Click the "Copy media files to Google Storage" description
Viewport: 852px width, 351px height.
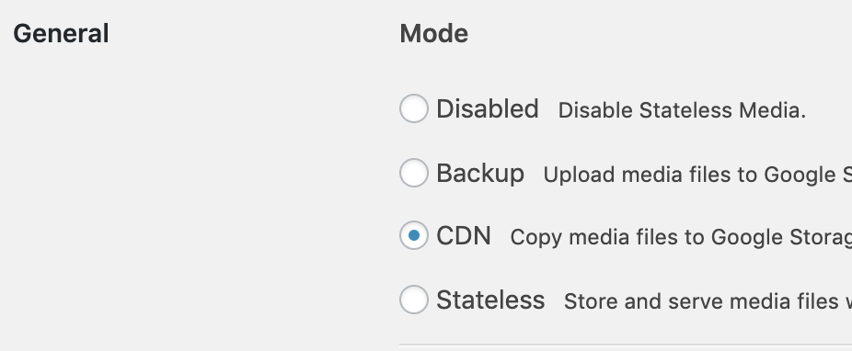coord(681,238)
